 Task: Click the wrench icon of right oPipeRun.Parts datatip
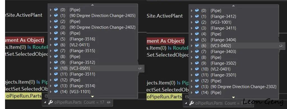191,103
